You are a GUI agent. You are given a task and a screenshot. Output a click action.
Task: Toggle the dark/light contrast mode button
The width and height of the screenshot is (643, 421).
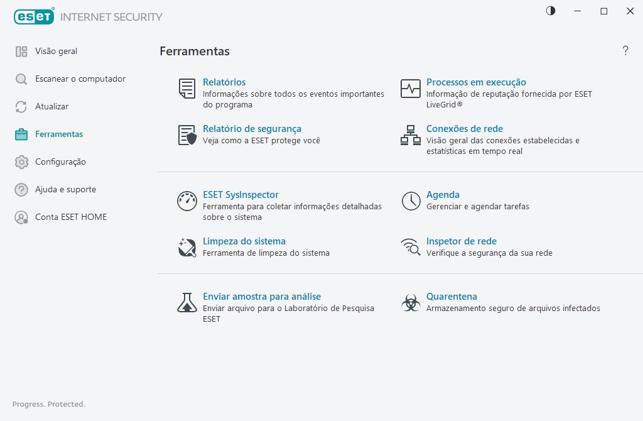pyautogui.click(x=551, y=11)
